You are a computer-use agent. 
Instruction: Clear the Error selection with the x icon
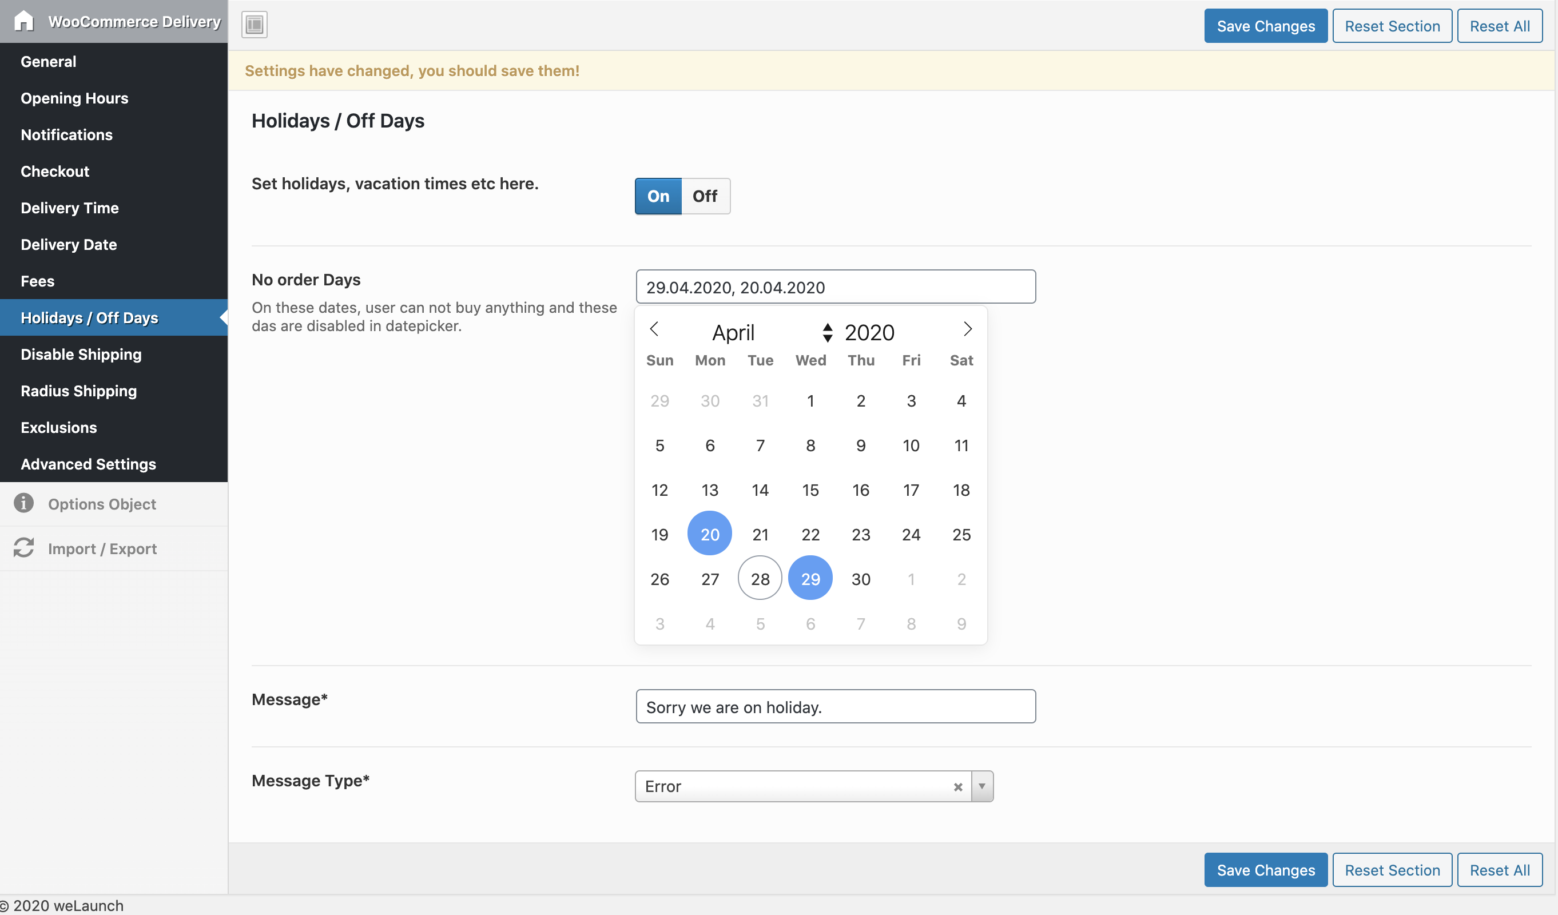pos(957,787)
